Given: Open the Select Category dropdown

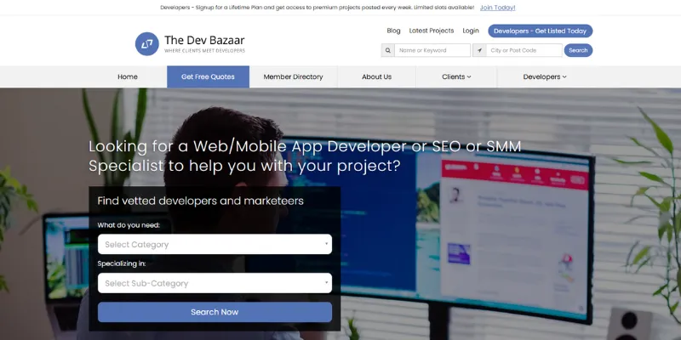Looking at the screenshot, I should [215, 244].
